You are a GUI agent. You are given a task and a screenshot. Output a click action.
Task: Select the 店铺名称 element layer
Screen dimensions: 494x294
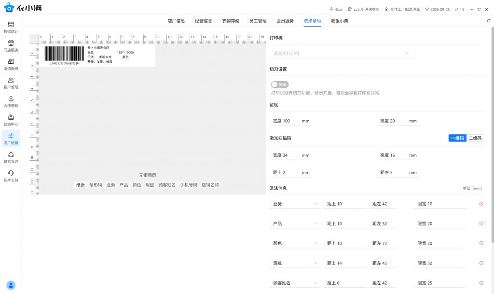(x=210, y=184)
